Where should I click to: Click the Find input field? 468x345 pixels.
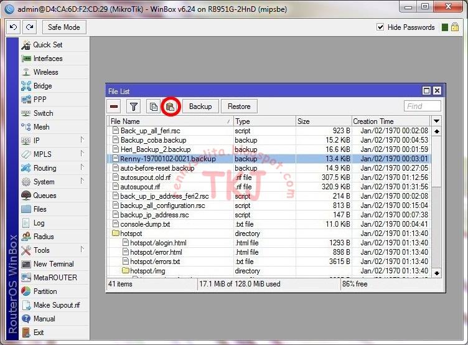pos(423,106)
